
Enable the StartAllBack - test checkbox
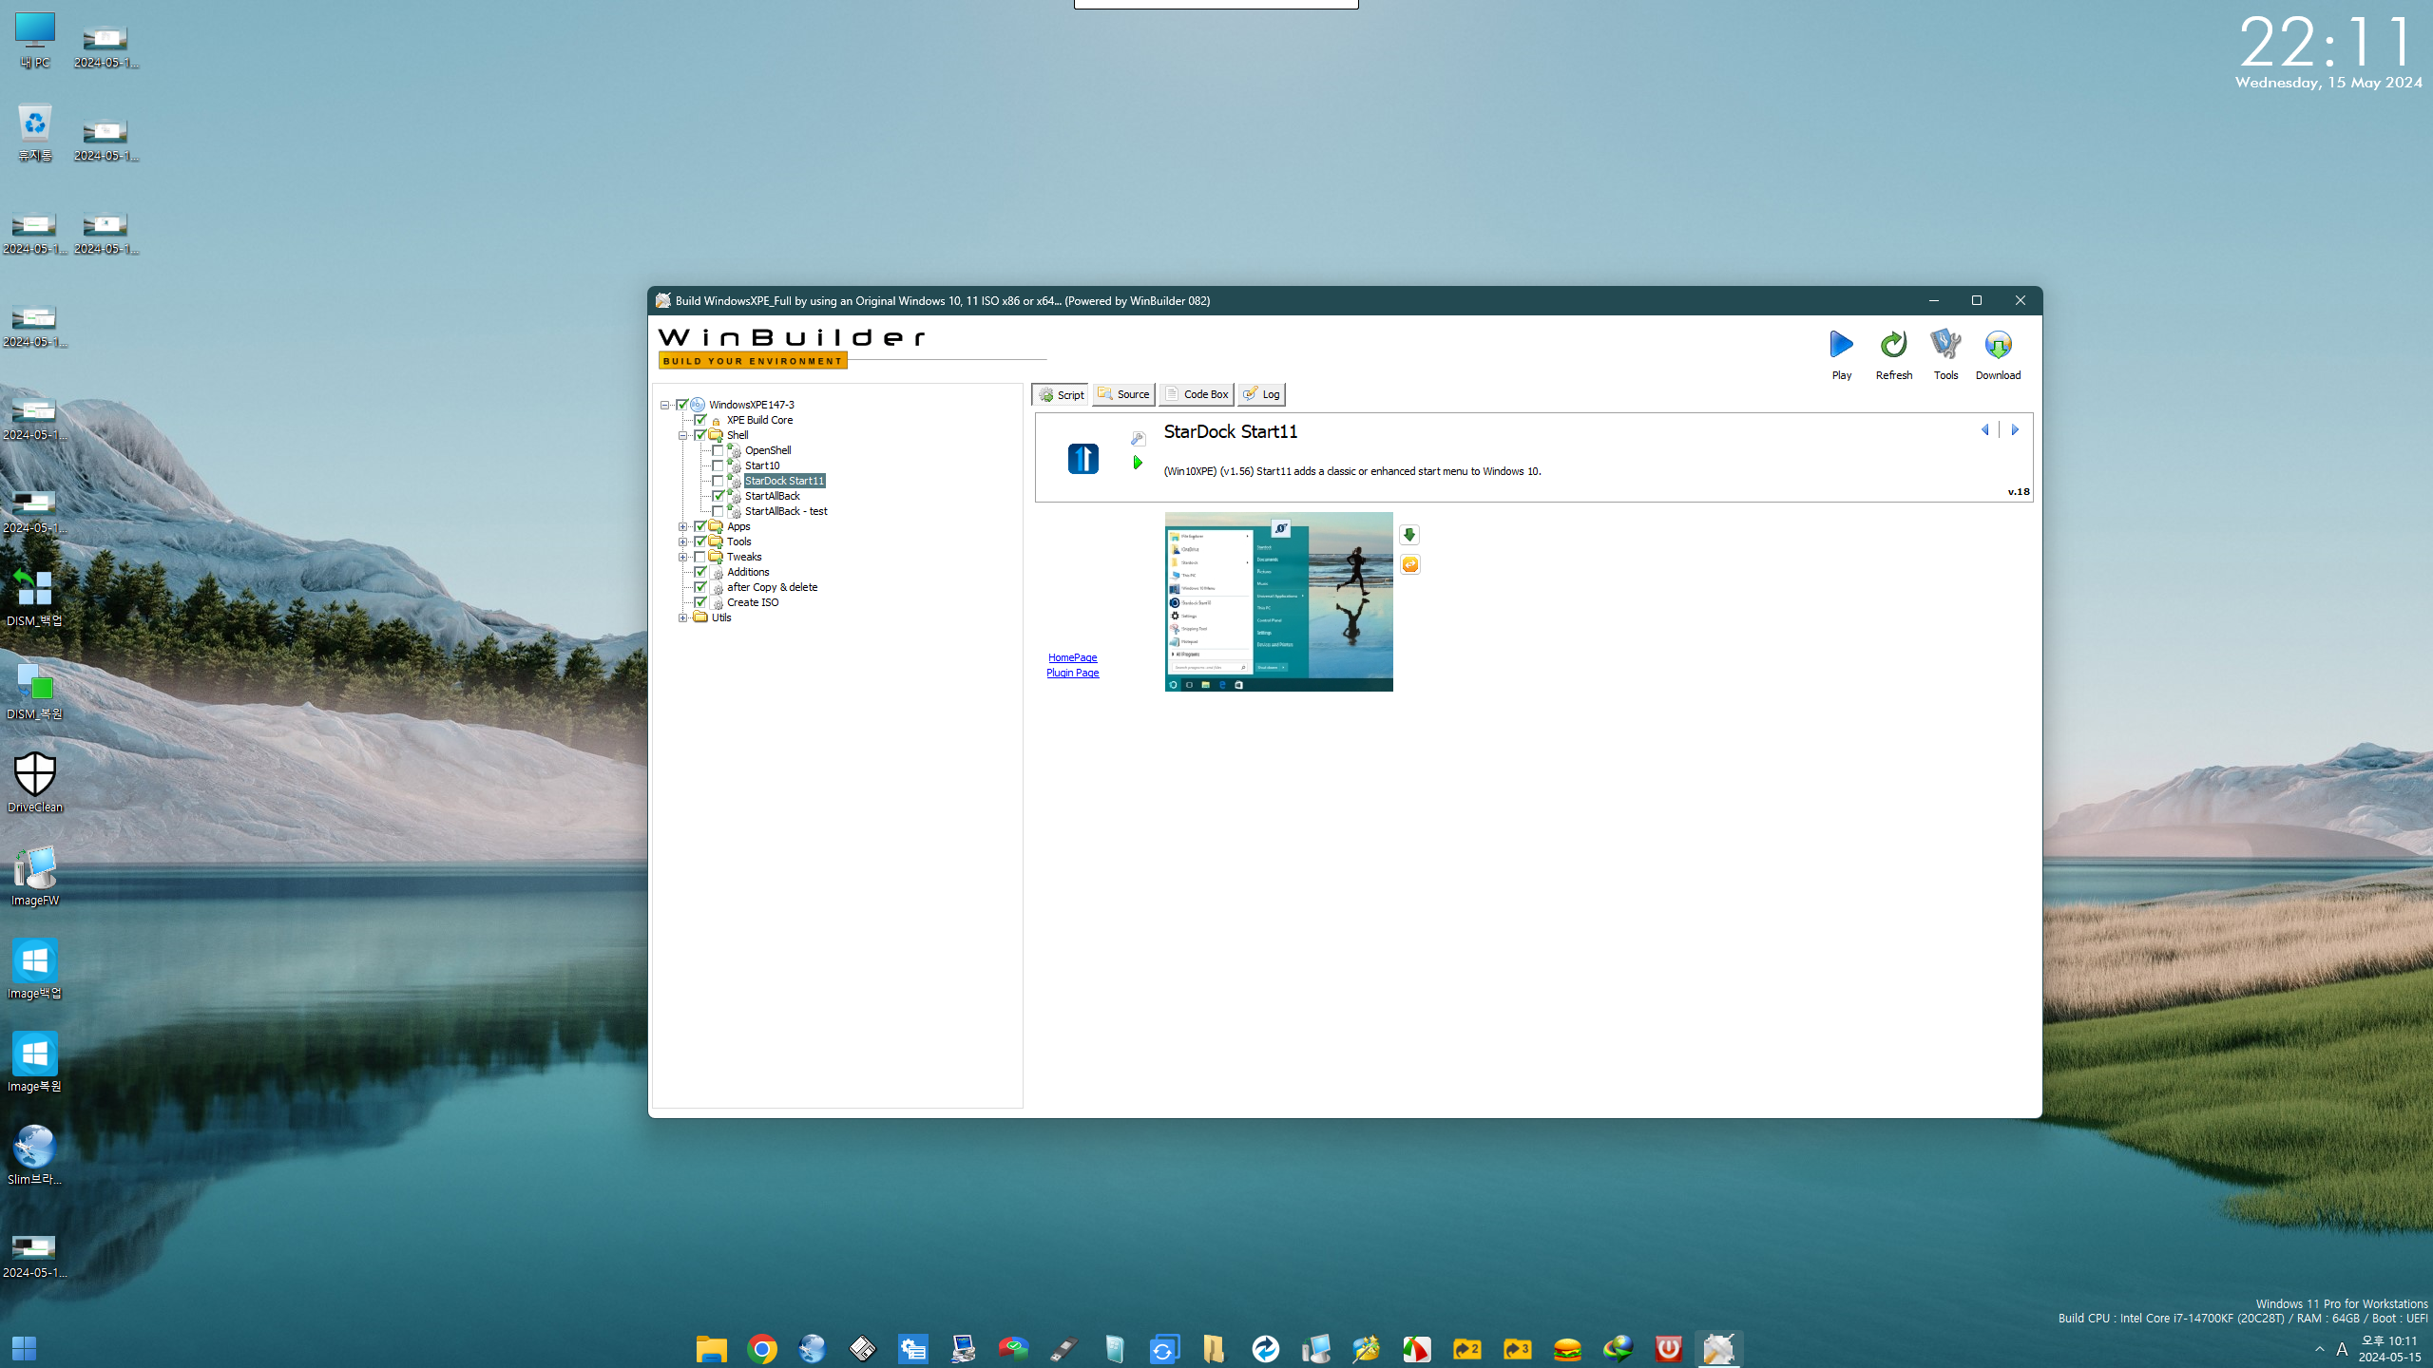tap(718, 511)
